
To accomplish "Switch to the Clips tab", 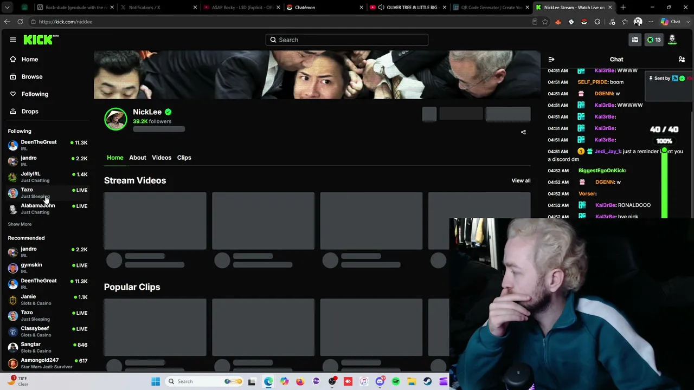I will pos(184,158).
